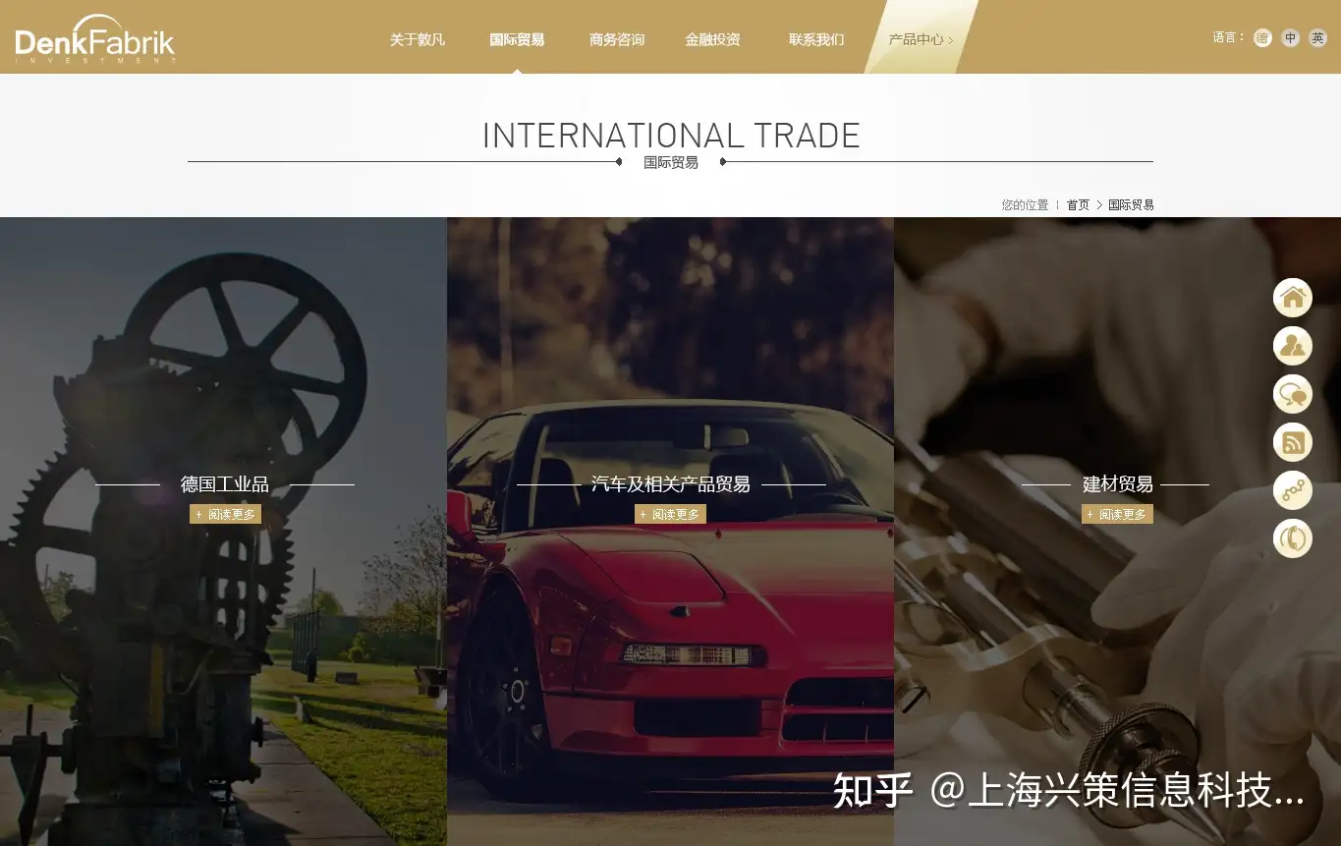
Task: Select the 国际贸易 navigation tab
Action: click(517, 40)
